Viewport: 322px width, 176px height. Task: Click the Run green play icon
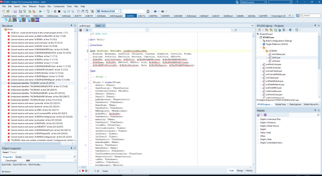pos(41,11)
